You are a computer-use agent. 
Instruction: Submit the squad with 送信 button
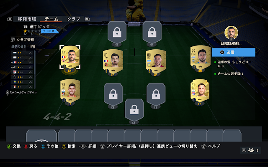pyautogui.click(x=234, y=52)
